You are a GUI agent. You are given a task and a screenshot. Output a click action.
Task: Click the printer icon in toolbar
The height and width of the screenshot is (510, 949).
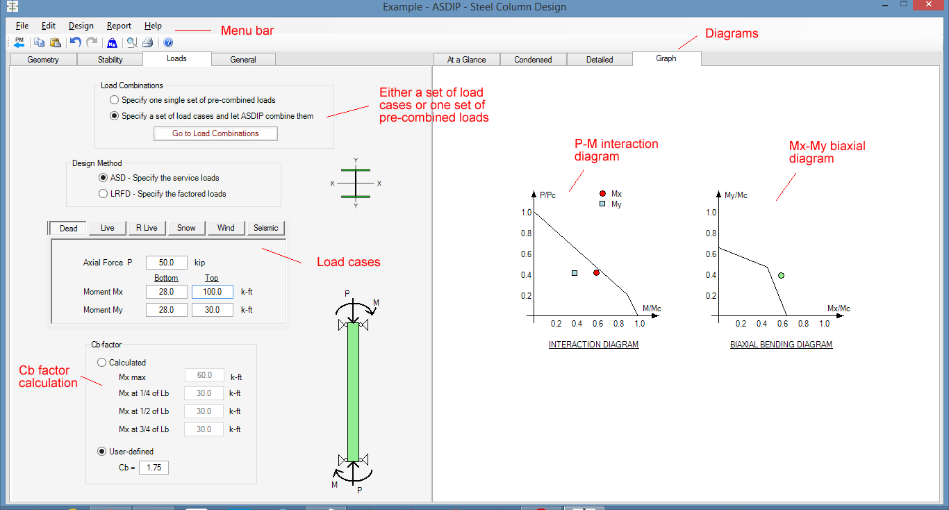[x=147, y=42]
